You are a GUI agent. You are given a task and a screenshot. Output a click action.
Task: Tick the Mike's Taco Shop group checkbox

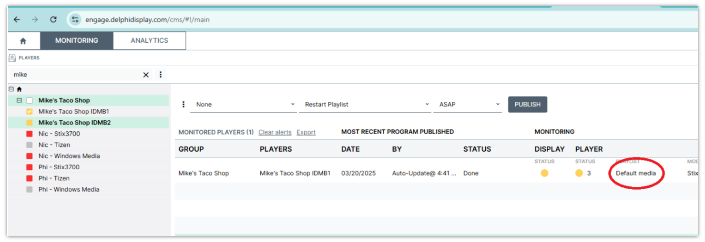pyautogui.click(x=30, y=101)
